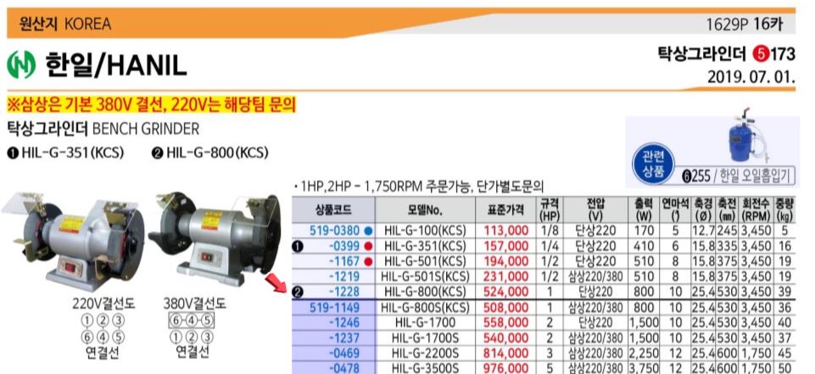This screenshot has width=815, height=374.
Task: Click the price 540,000
Action: click(x=506, y=338)
